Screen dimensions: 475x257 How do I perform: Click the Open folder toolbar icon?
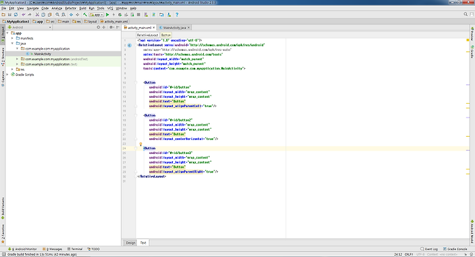3,15
